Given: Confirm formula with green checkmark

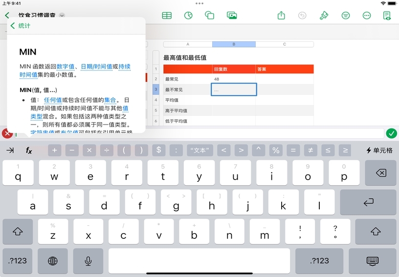Looking at the screenshot, I should [x=391, y=133].
